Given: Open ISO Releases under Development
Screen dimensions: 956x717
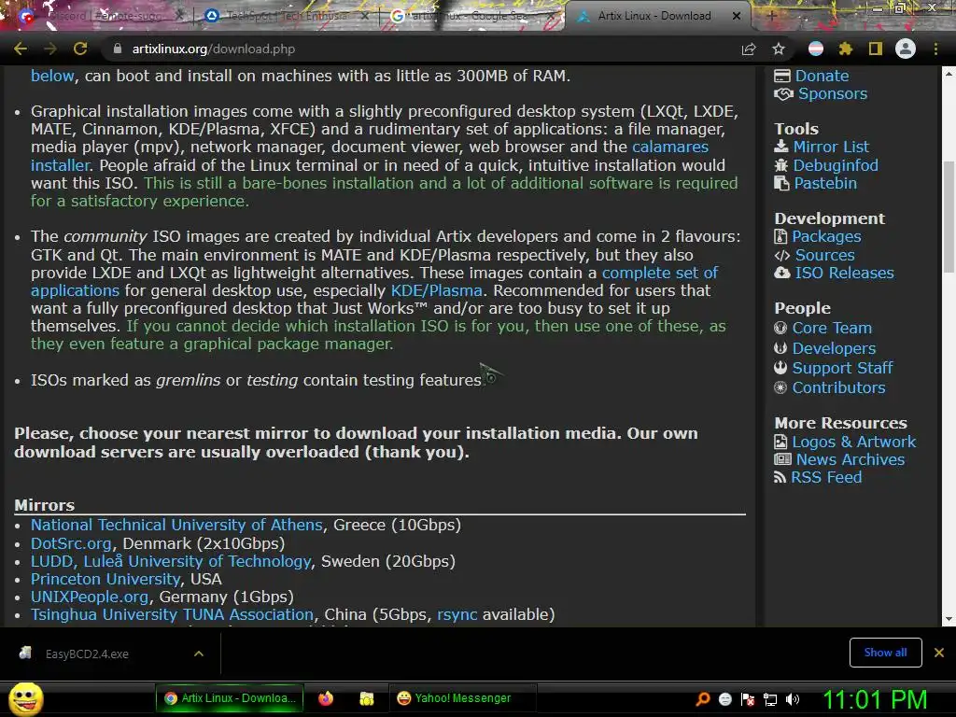Looking at the screenshot, I should pyautogui.click(x=844, y=273).
